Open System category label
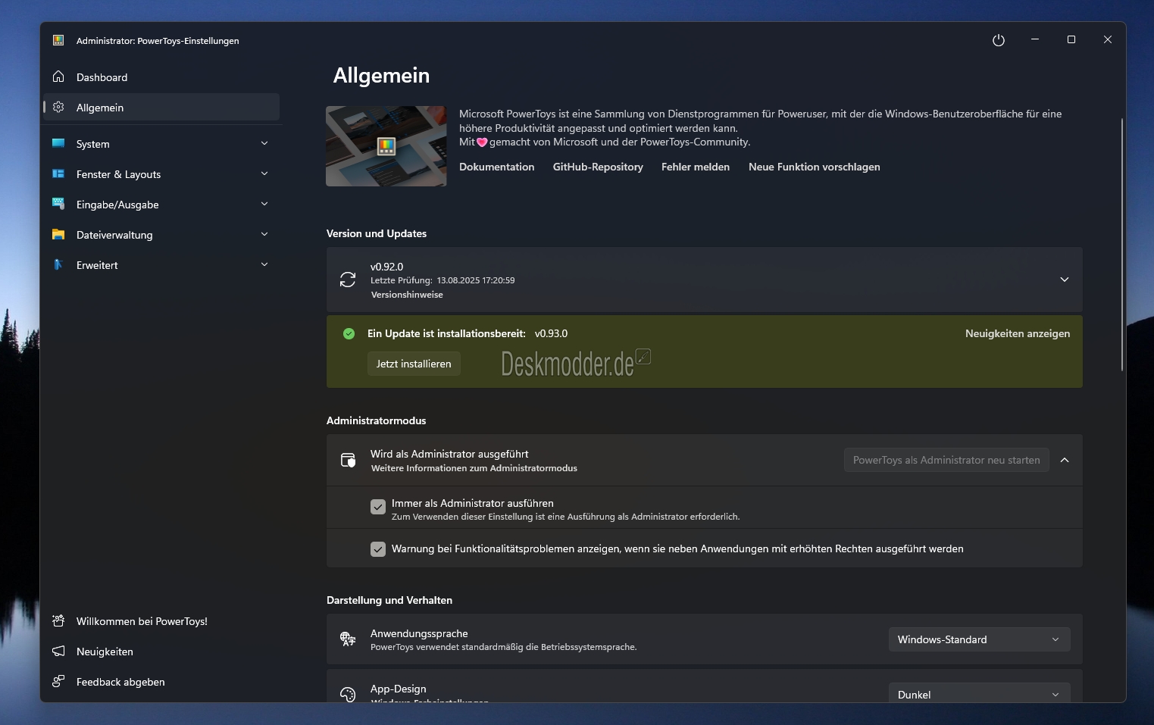The width and height of the screenshot is (1154, 725). coord(92,144)
